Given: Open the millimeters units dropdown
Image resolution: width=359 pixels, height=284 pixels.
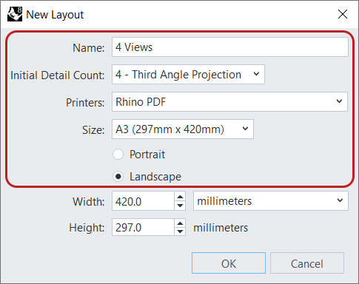Looking at the screenshot, I should click(271, 201).
